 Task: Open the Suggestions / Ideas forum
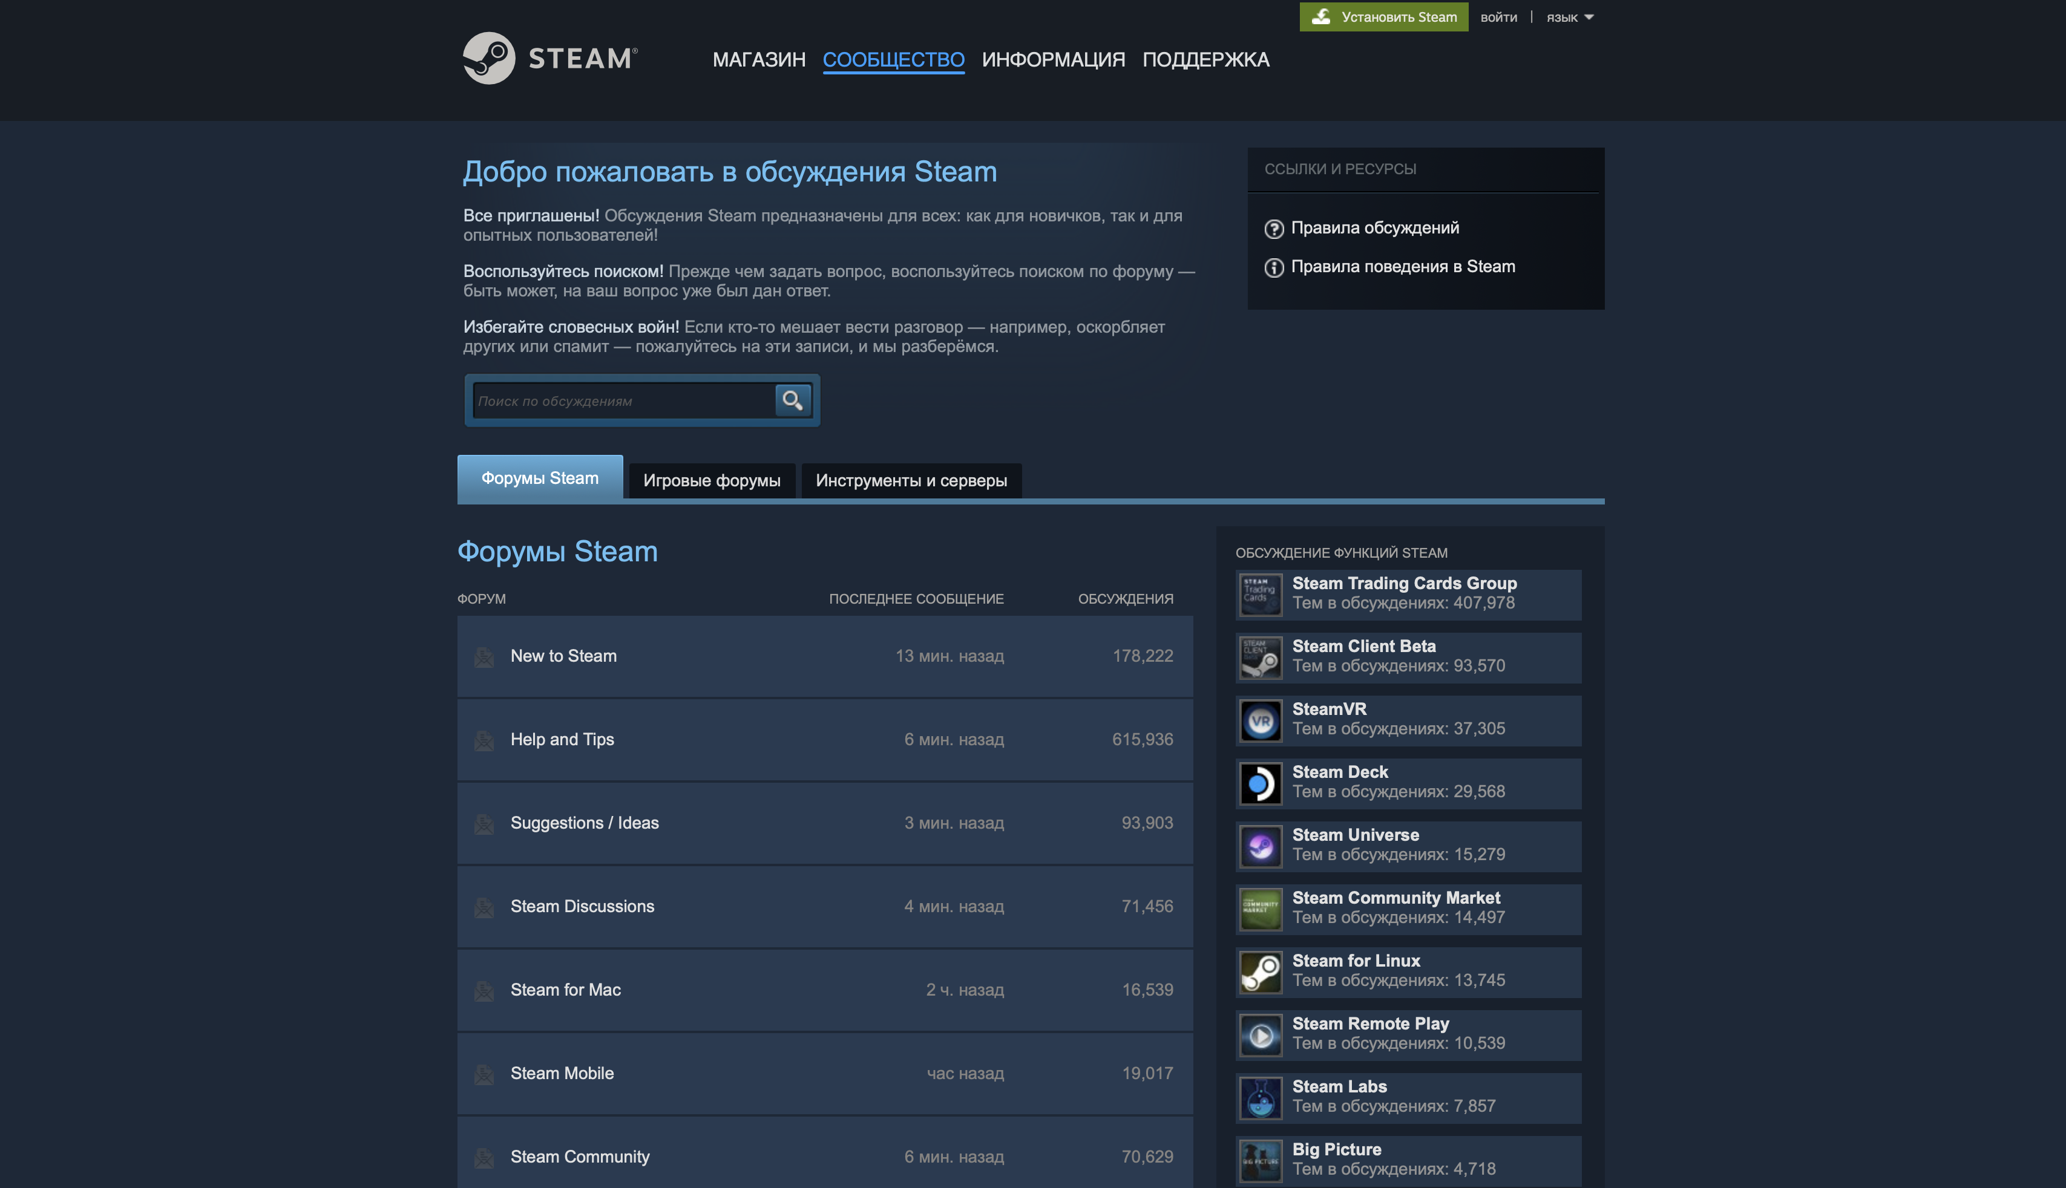click(824, 823)
